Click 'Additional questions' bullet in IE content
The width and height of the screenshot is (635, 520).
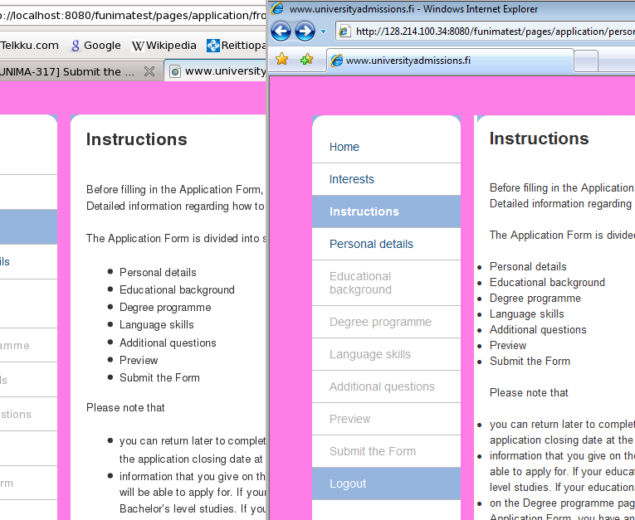click(x=538, y=330)
